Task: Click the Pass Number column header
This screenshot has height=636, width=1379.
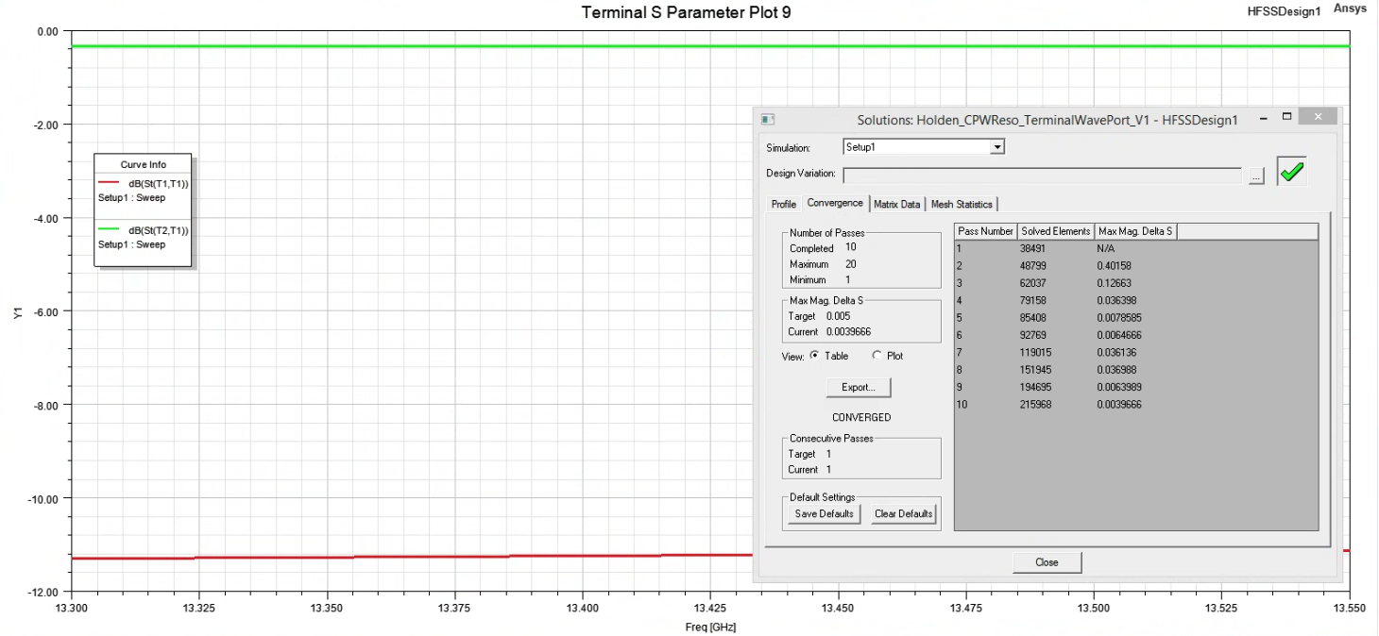Action: tap(985, 231)
